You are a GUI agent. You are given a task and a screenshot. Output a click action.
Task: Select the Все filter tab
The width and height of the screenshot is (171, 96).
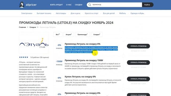pyautogui.click(x=58, y=34)
